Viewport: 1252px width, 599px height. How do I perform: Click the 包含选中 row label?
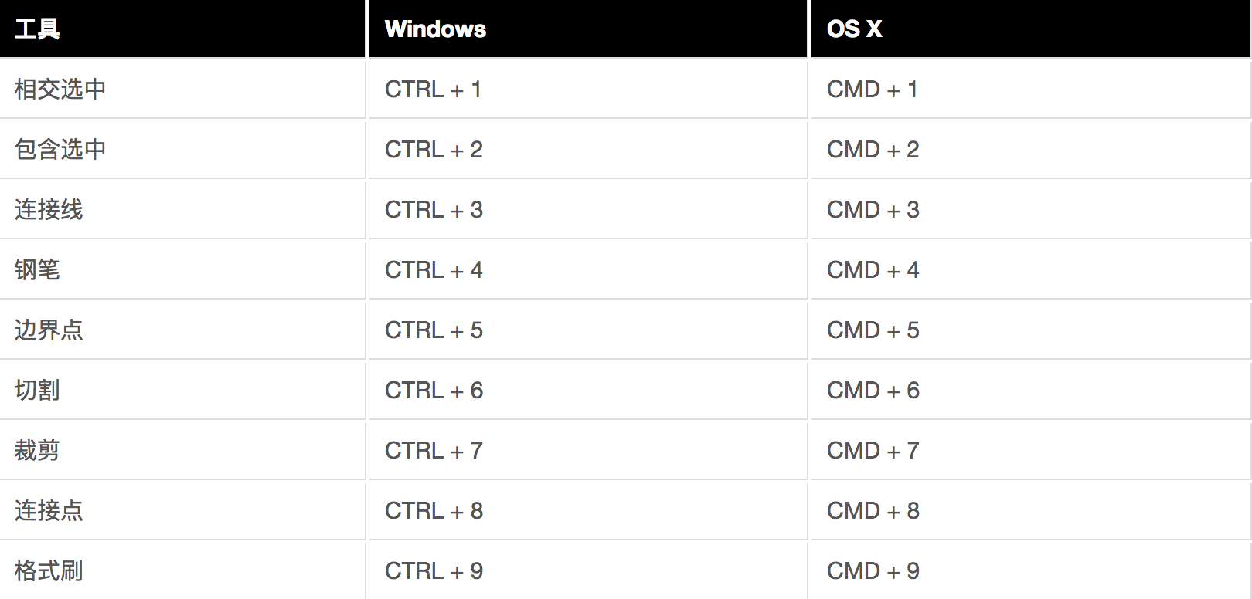60,149
